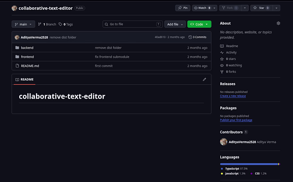Click the backend folder icon
The height and width of the screenshot is (182, 293).
17,48
